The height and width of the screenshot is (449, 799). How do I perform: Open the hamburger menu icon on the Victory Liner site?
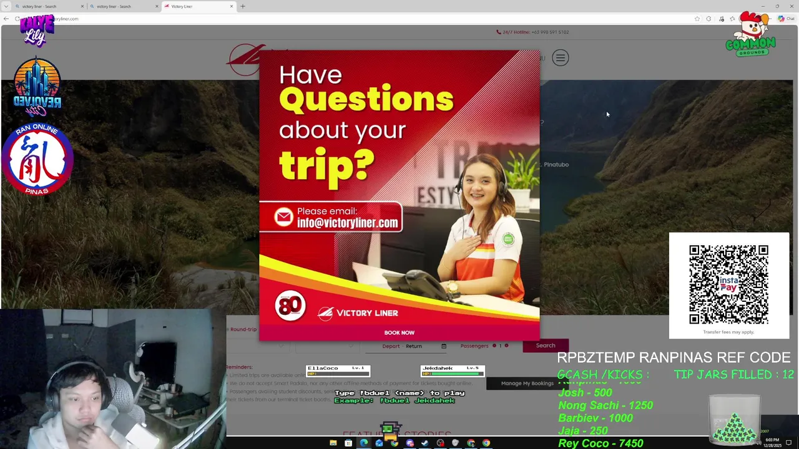pyautogui.click(x=560, y=58)
